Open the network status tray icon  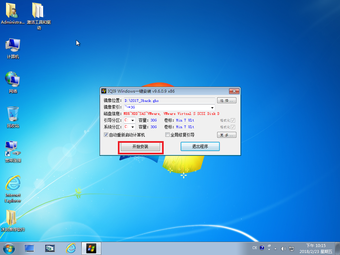pyautogui.click(x=292, y=249)
